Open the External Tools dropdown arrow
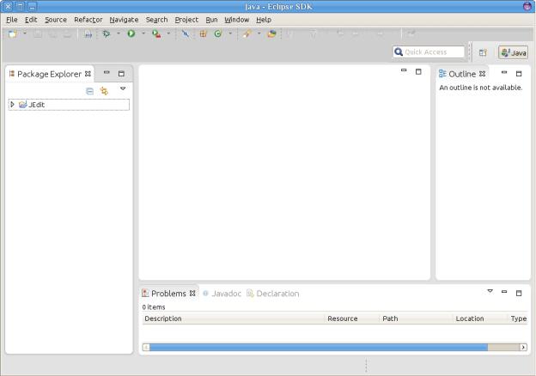The height and width of the screenshot is (376, 536). coord(168,33)
